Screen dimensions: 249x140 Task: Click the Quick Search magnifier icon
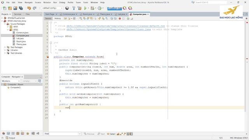click(193, 2)
